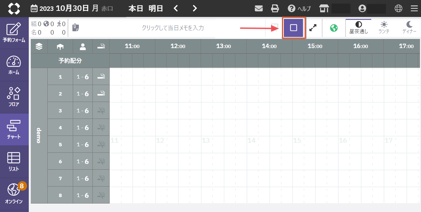Click the expand fullscreen arrows icon

pyautogui.click(x=313, y=28)
